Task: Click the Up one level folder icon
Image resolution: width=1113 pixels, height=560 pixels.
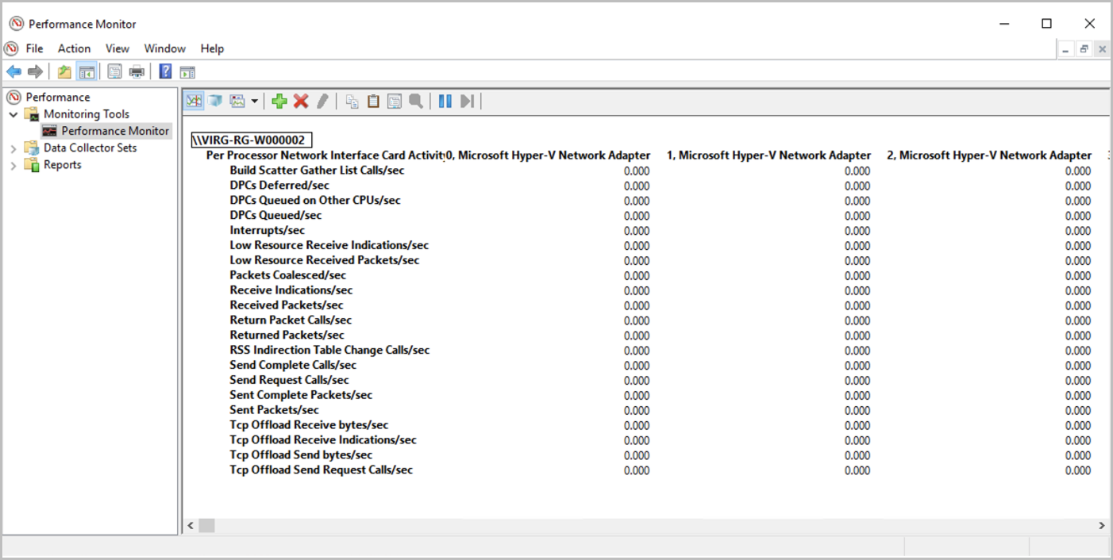Action: tap(64, 72)
